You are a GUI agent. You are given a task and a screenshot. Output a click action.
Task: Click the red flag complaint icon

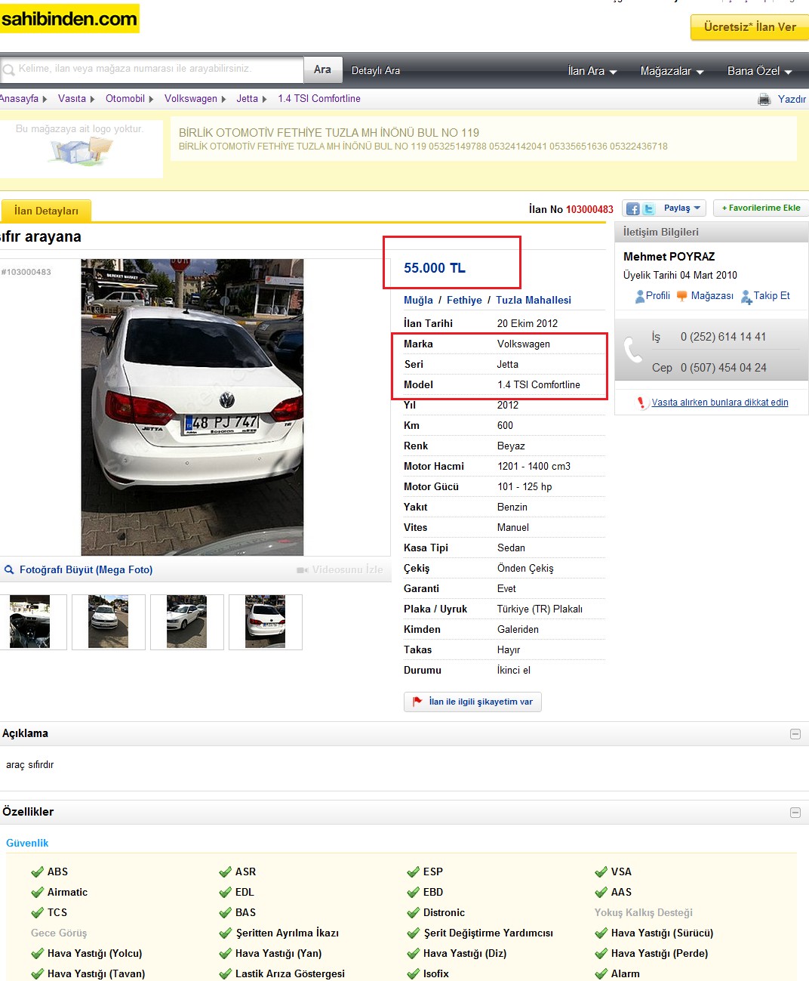417,702
